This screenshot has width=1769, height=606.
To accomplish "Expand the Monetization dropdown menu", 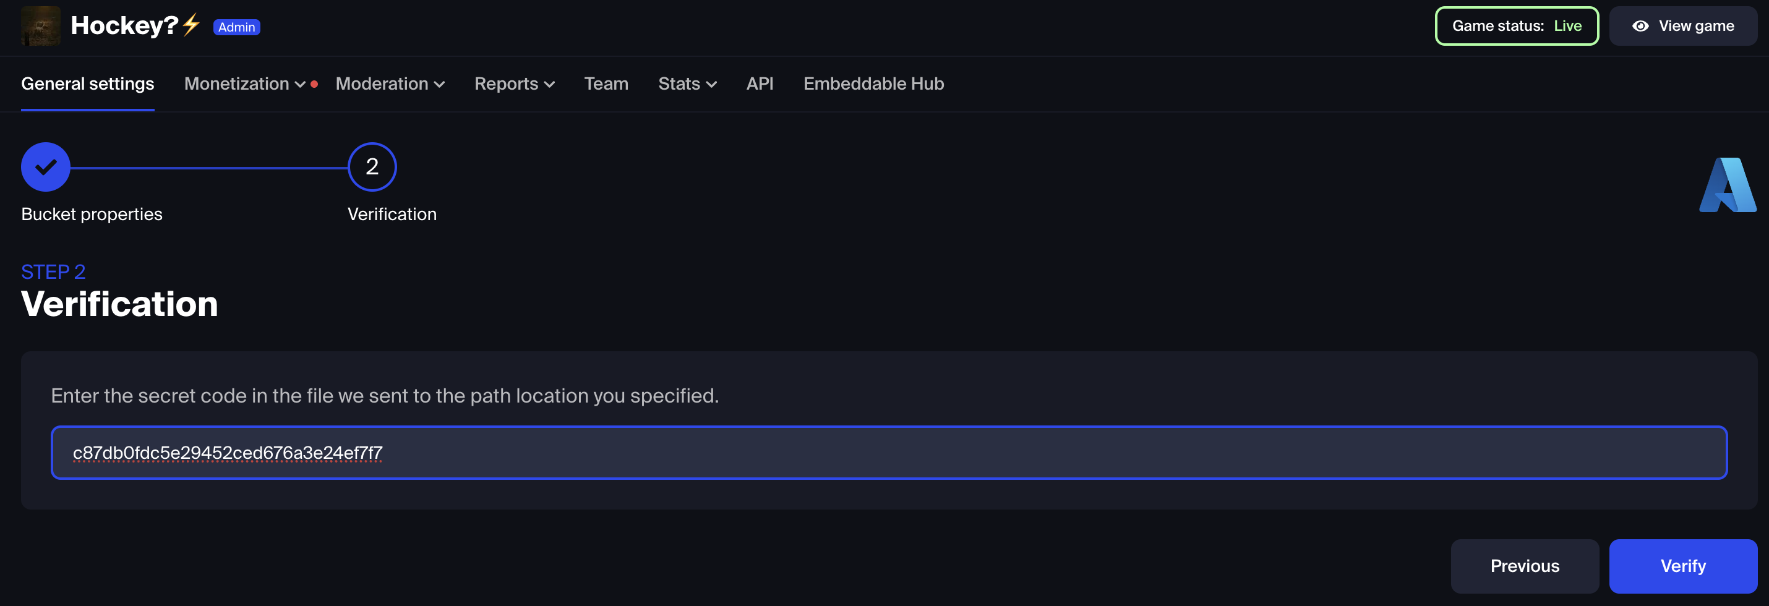I will point(244,83).
